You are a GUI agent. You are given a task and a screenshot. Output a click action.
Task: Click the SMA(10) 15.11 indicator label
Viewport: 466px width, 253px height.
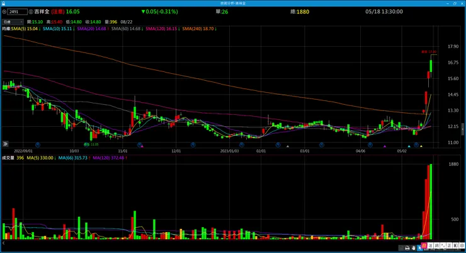(x=59, y=29)
